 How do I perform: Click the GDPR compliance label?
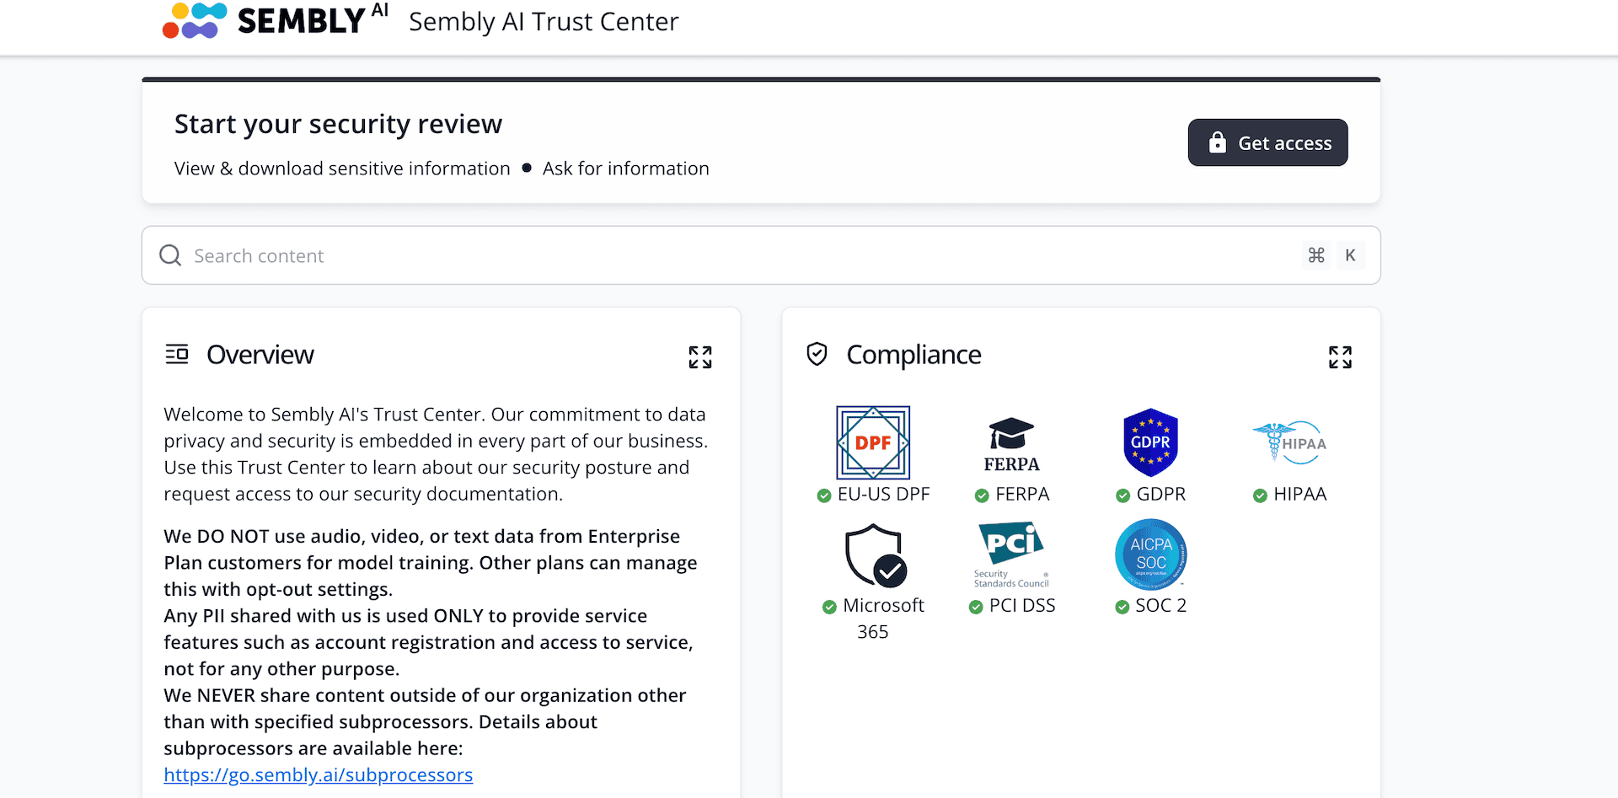tap(1160, 494)
